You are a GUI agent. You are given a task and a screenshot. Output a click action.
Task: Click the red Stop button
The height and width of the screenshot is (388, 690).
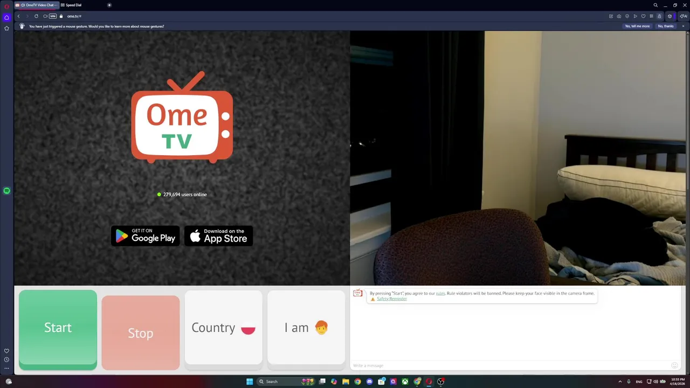(x=141, y=333)
